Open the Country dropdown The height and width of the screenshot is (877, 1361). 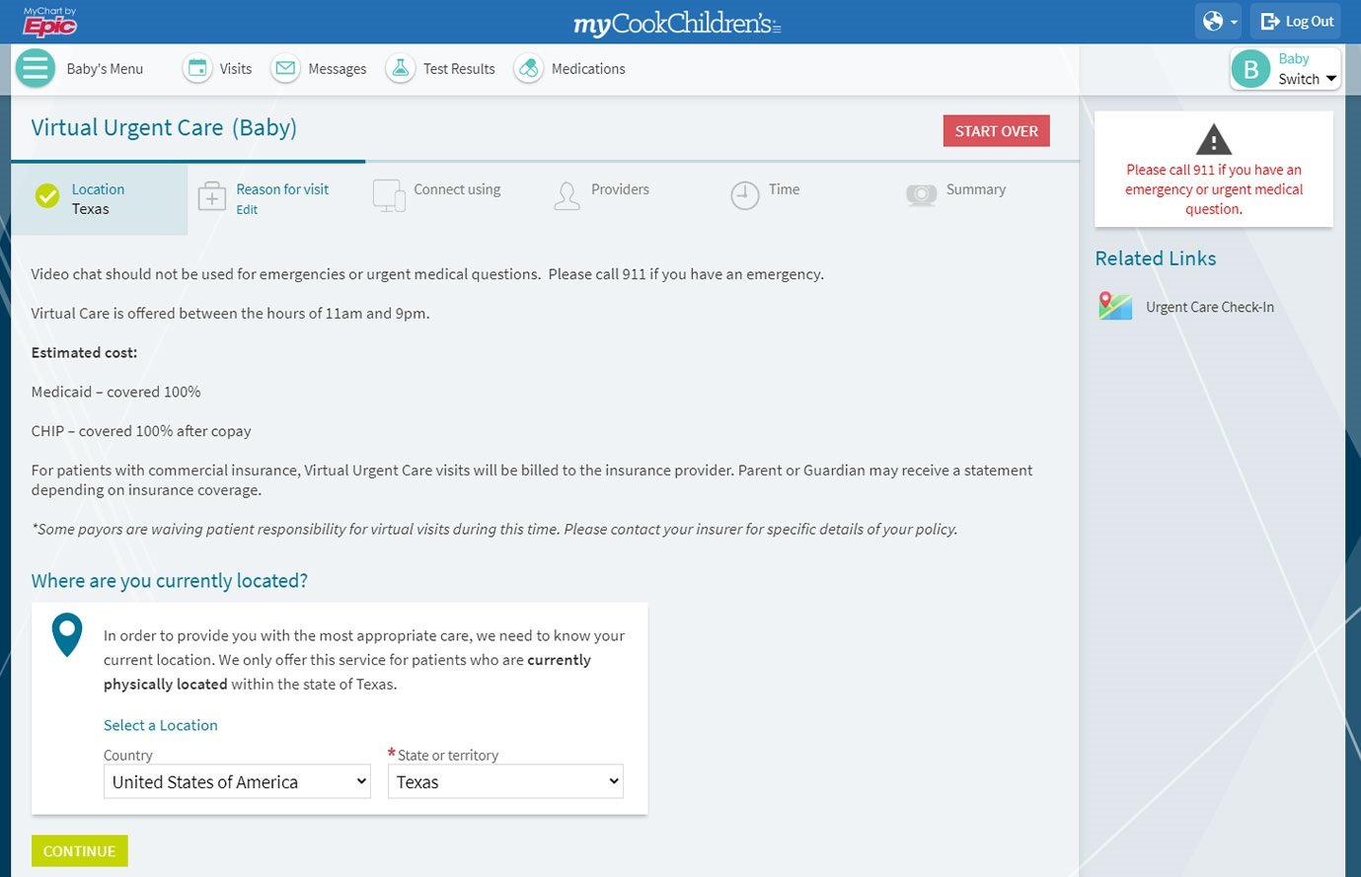coord(237,781)
